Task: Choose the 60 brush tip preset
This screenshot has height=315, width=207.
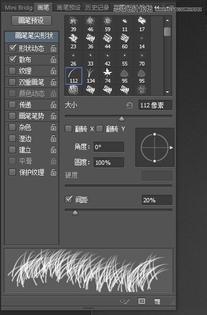Action: coord(125,41)
